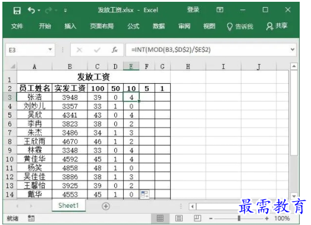311x225 pixels.
Task: Click the cell with name 张浩
Action: point(34,97)
